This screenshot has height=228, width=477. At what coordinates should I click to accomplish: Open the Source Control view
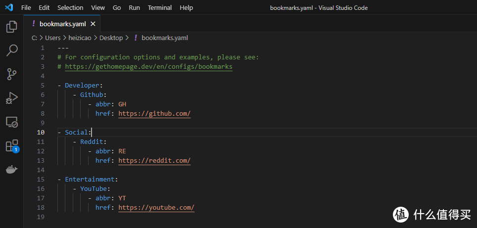11,74
